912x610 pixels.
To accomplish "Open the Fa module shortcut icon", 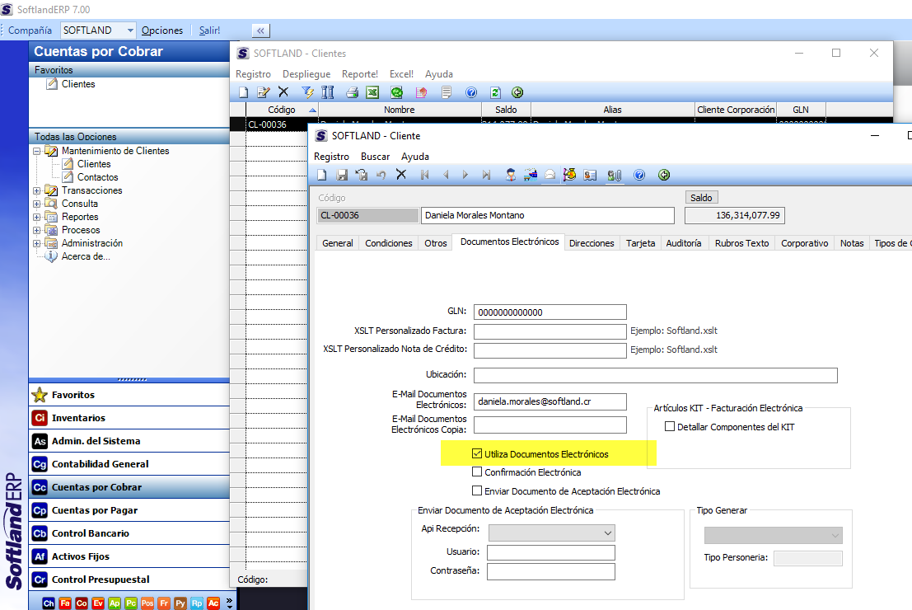I will [x=65, y=603].
